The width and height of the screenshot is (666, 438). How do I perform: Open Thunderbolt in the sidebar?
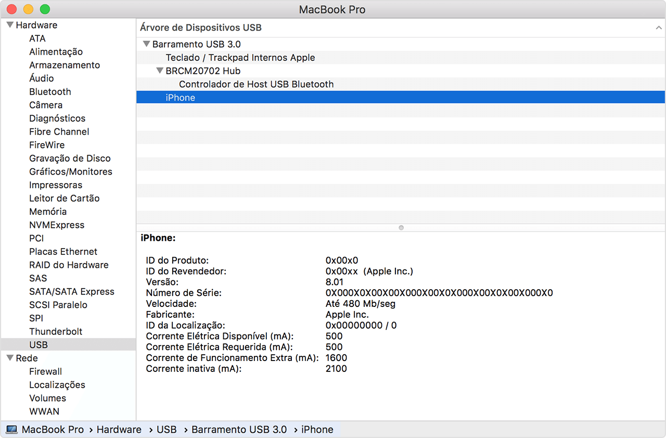pos(56,331)
